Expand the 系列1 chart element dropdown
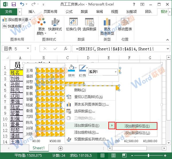This screenshot has height=159, width=172. (x=116, y=72)
